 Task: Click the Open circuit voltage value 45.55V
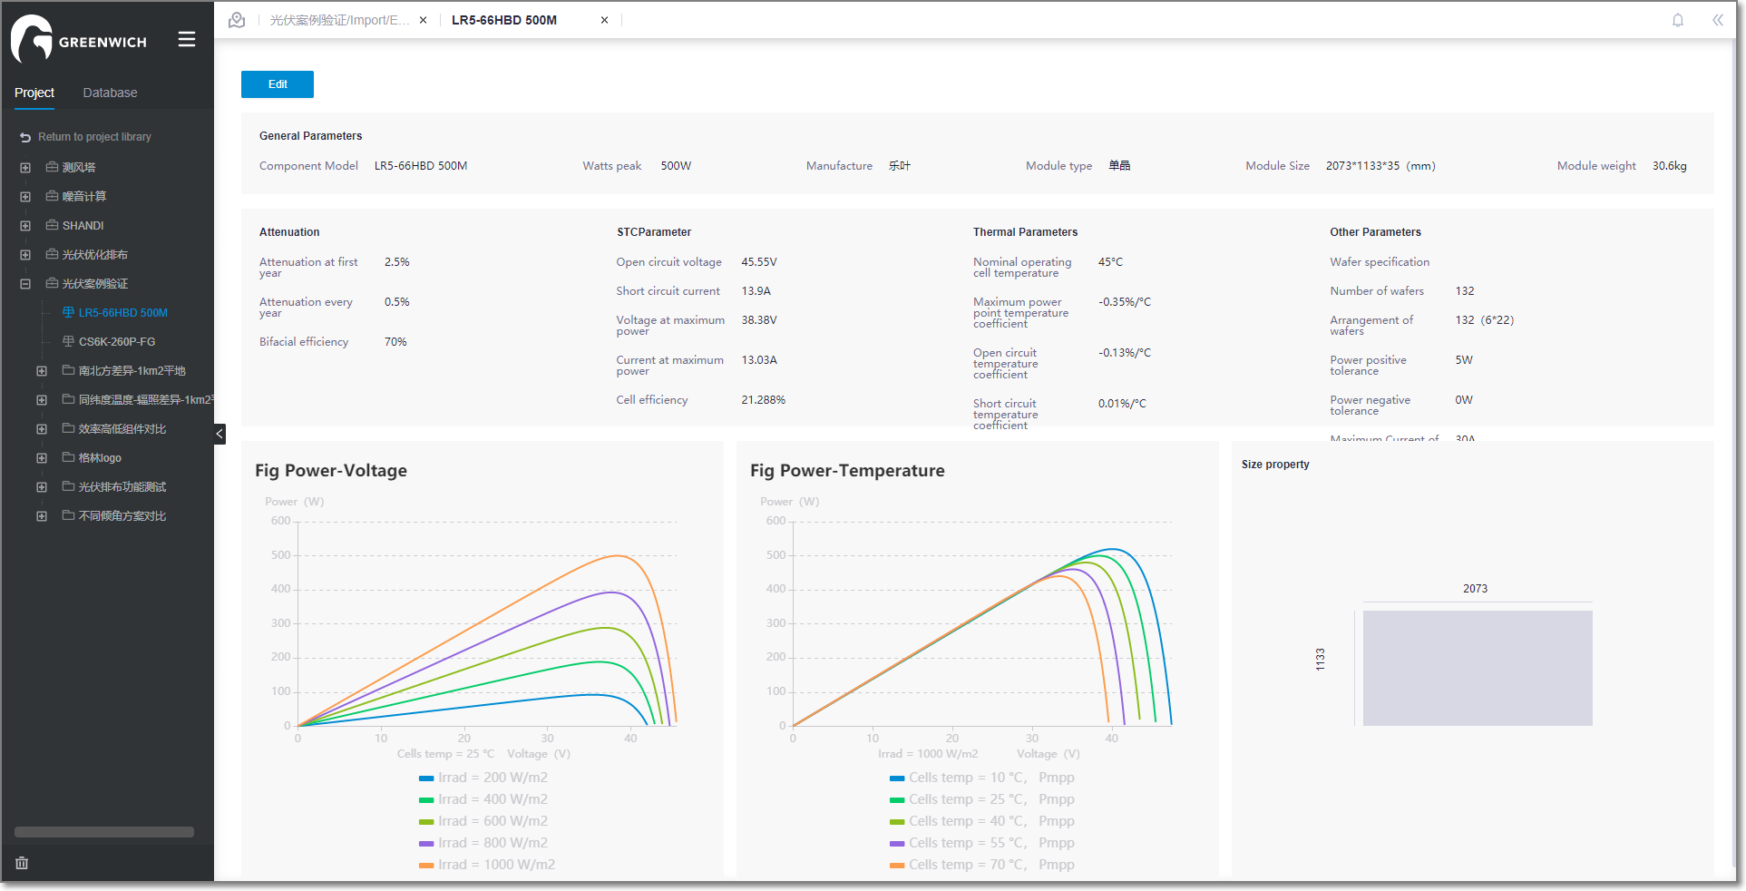(759, 262)
